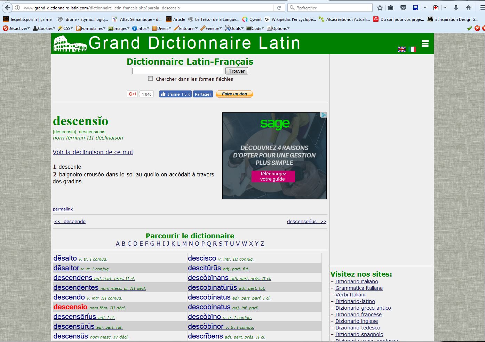Viewport: 485px width, 342px height.
Task: Open the Pocket save icon
Action: click(x=403, y=8)
